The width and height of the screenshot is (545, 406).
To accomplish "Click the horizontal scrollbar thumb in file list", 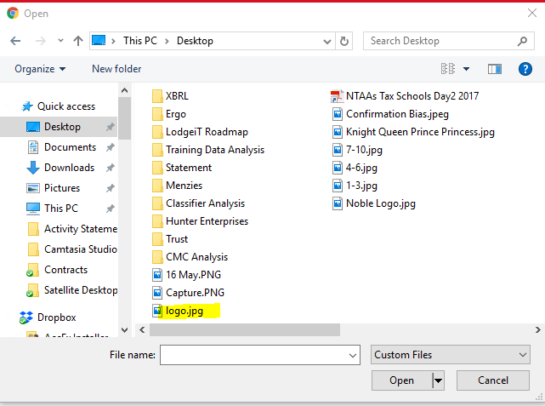I will coord(245,329).
